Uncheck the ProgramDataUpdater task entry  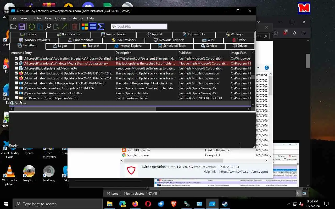pos(16,58)
